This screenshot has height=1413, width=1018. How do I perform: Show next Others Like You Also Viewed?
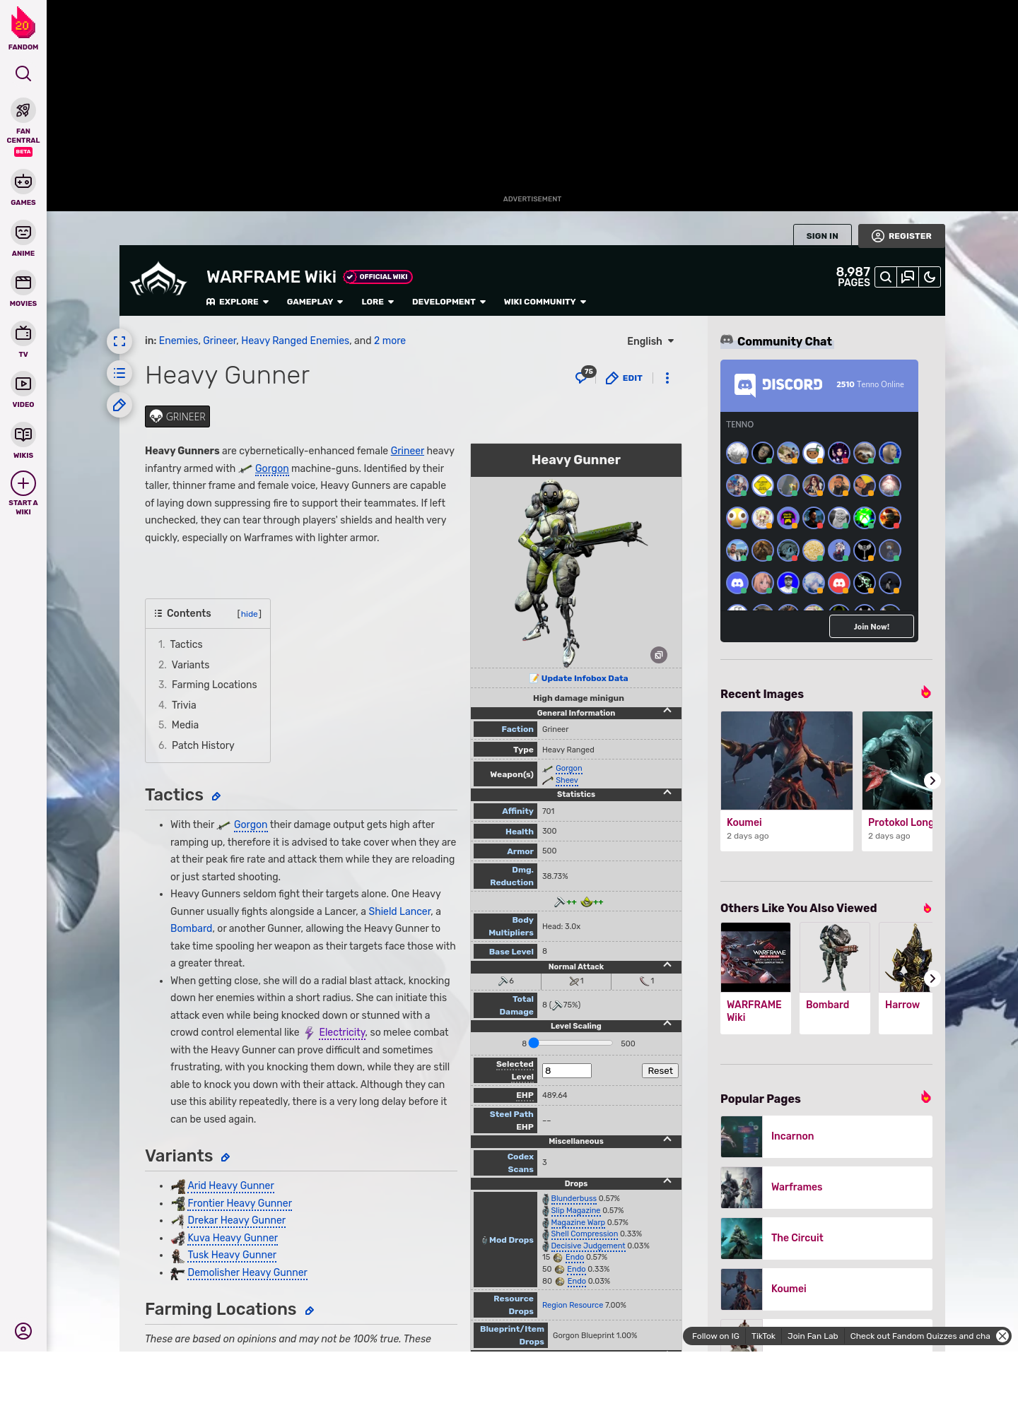click(932, 979)
